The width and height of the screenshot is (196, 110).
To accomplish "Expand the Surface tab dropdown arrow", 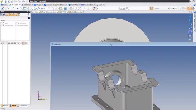I will pyautogui.click(x=53, y=5).
